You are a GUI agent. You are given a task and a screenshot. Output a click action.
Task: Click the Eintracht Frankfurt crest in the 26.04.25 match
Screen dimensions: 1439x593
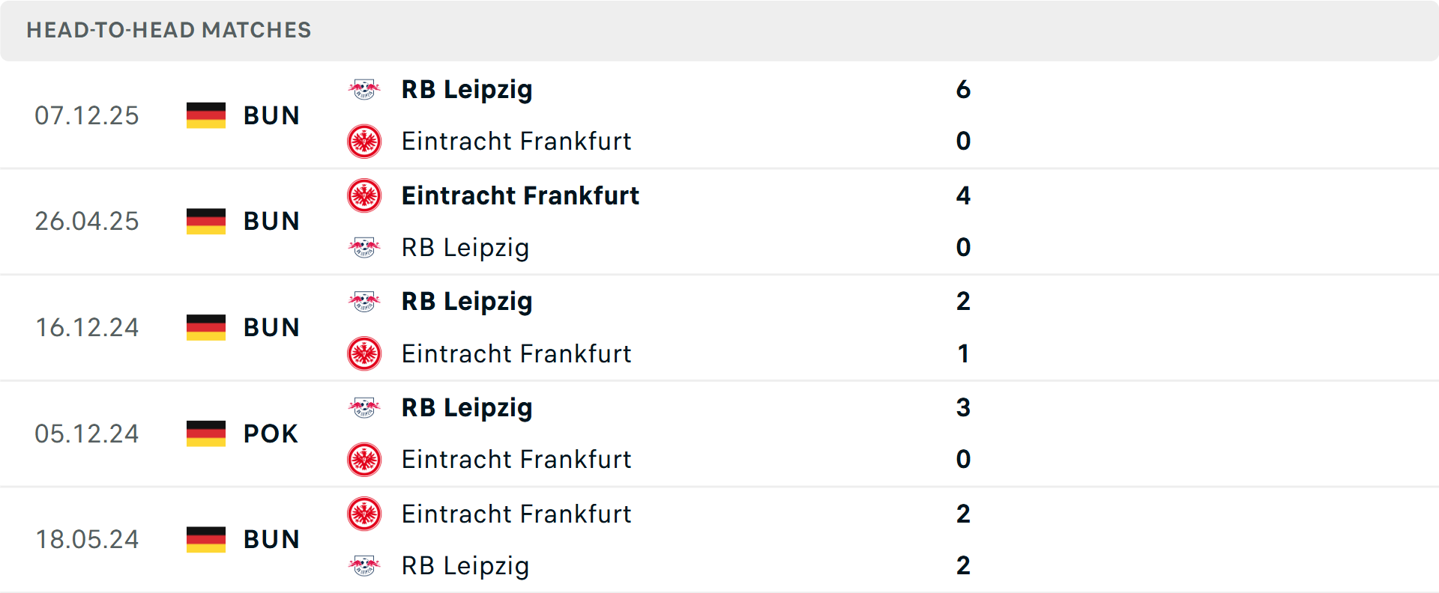click(x=364, y=195)
